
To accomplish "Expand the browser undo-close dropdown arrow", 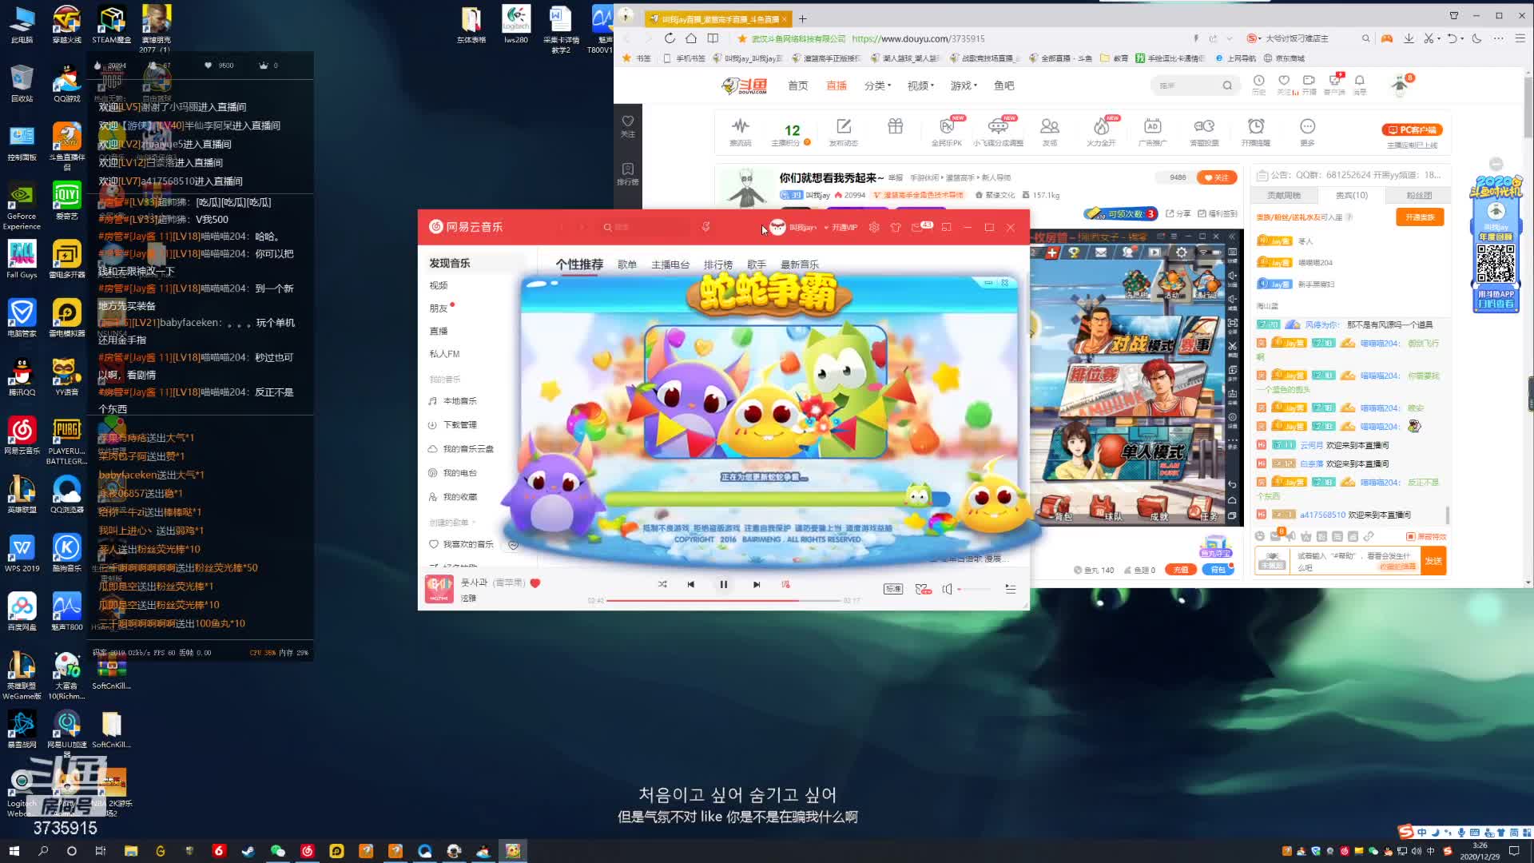I will tap(1461, 38).
